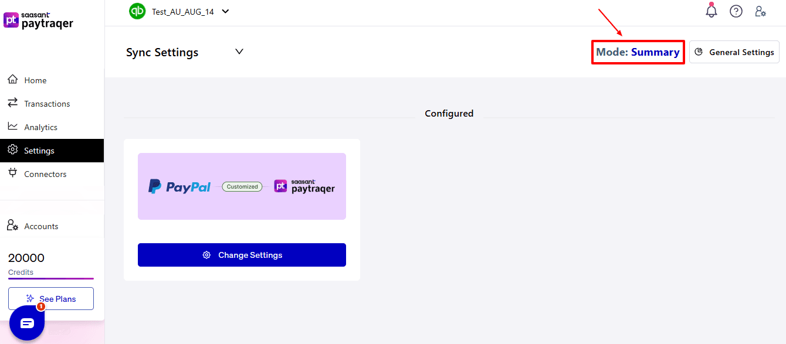This screenshot has width=786, height=344.
Task: Click the PayTraqer logo in sidebar
Action: coord(39,21)
